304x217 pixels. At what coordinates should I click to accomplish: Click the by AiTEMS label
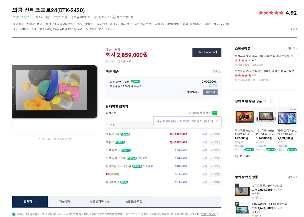[x=242, y=156]
